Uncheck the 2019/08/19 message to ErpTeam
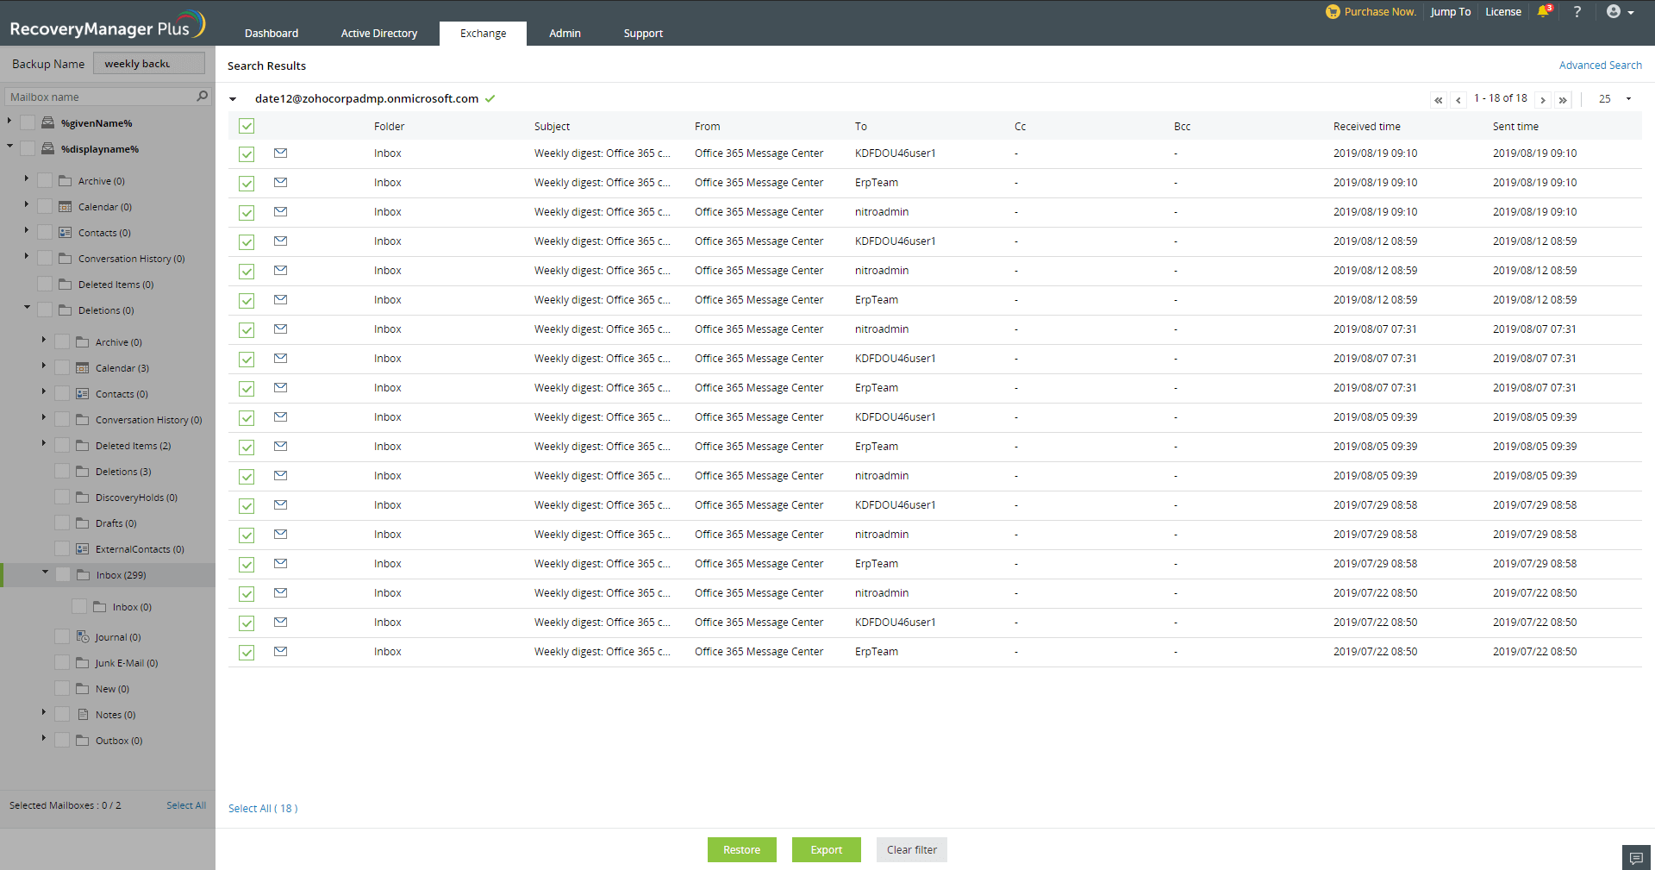Image resolution: width=1655 pixels, height=870 pixels. (x=247, y=184)
